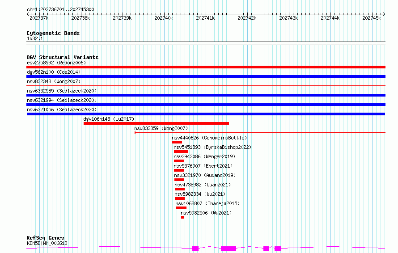Open nsv6321994 (Sedlazeck2020) label

click(62, 100)
